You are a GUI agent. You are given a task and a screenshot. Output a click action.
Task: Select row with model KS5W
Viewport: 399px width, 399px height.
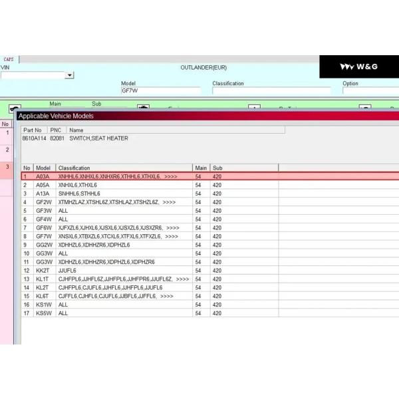click(x=210, y=313)
